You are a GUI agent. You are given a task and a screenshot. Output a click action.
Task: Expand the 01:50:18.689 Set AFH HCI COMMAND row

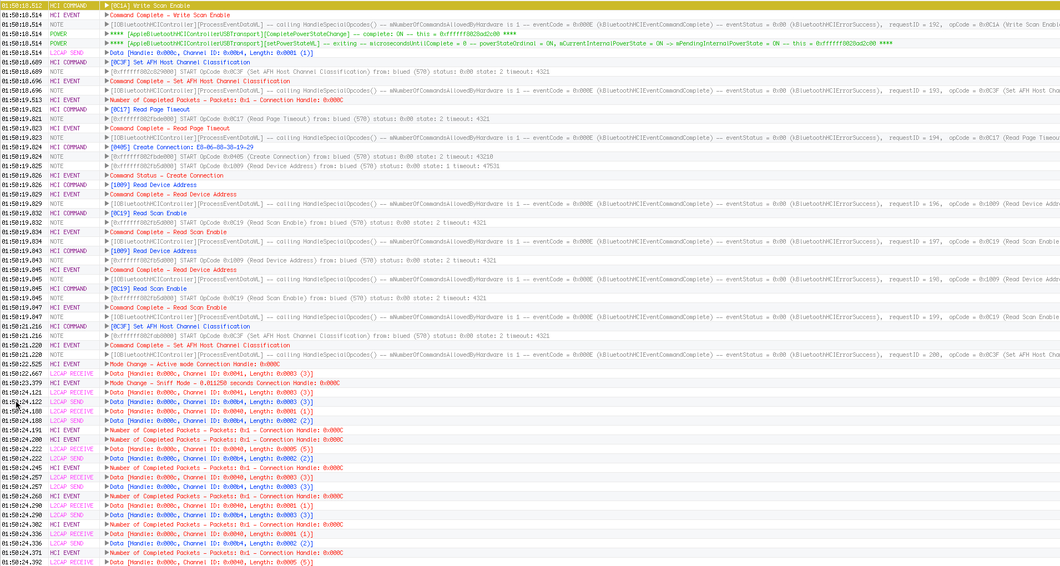(x=107, y=62)
